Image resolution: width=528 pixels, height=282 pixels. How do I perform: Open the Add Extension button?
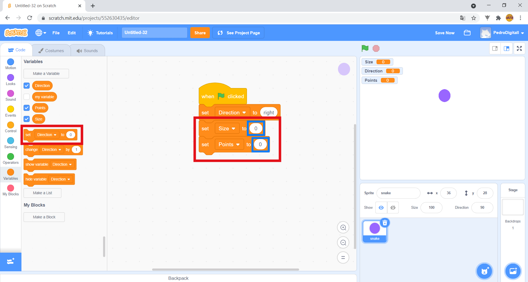point(11,262)
